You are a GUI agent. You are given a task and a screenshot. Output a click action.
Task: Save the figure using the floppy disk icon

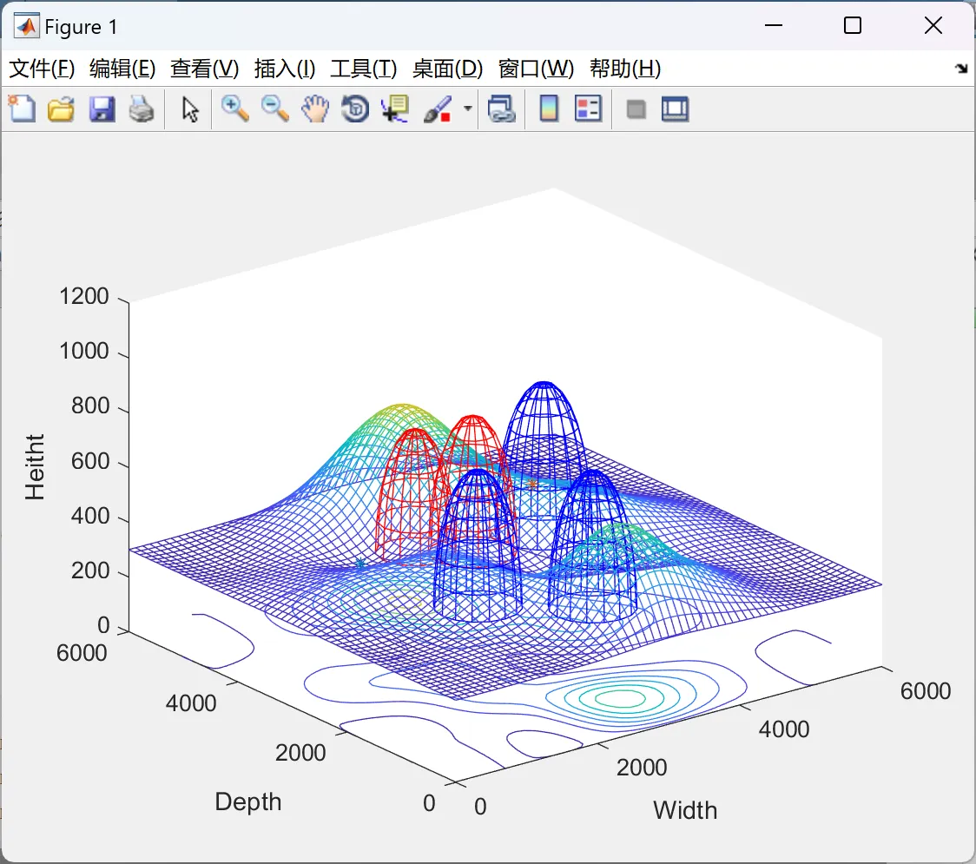click(102, 109)
